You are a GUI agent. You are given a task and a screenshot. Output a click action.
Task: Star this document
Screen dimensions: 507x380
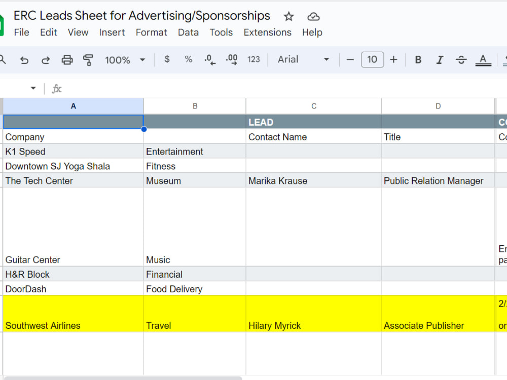(288, 17)
